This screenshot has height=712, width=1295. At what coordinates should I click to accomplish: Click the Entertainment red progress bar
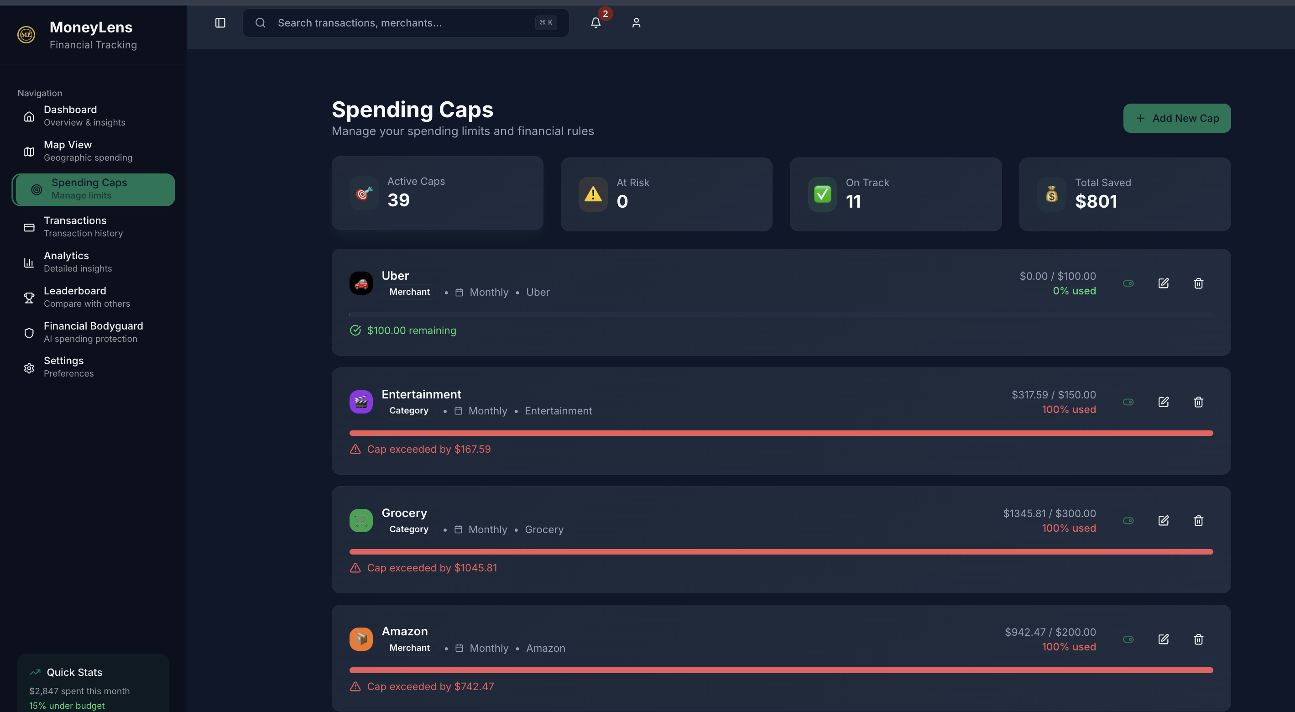781,433
